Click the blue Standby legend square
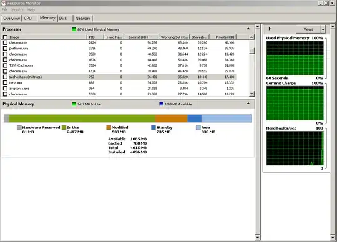337x242 pixels. [154, 128]
